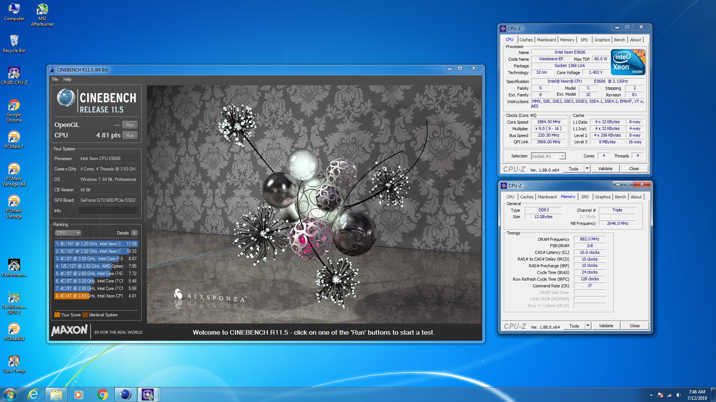Open Bench tab in top CPU-Z window
Viewport: 716px width, 402px height.
620,40
